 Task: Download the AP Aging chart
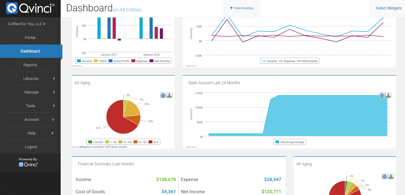tap(391, 176)
